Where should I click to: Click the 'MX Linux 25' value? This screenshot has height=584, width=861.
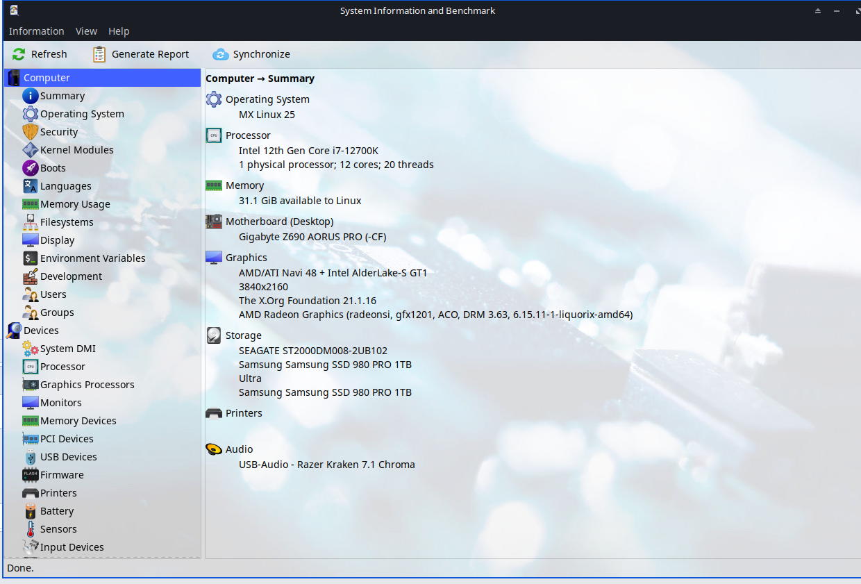[x=267, y=115]
